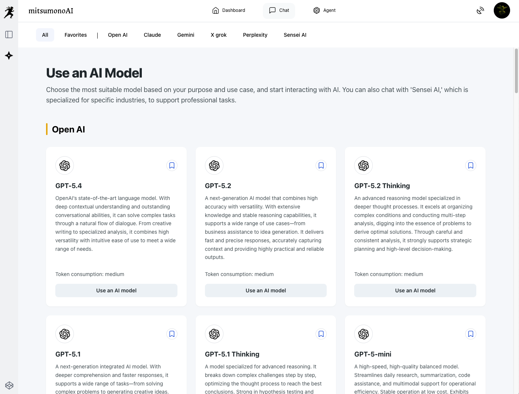Bookmark GPT-5.2 as a favorite
519x394 pixels.
(x=321, y=165)
